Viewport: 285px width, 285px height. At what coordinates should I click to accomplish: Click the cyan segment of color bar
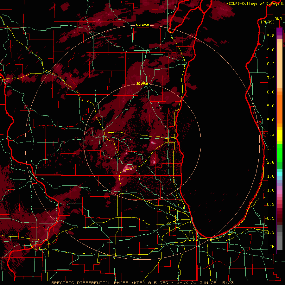tap(280, 174)
